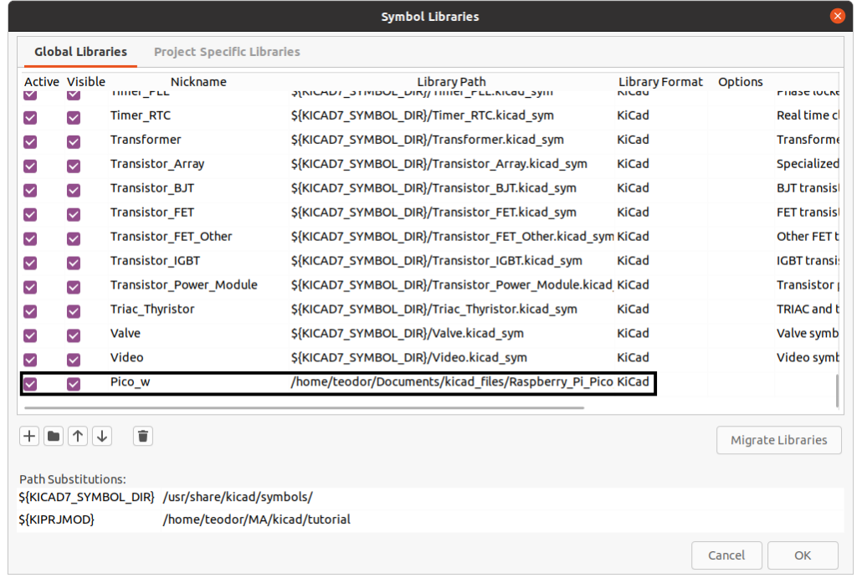Image resolution: width=862 pixels, height=583 pixels.
Task: Click the Library Format column header
Action: 660,82
